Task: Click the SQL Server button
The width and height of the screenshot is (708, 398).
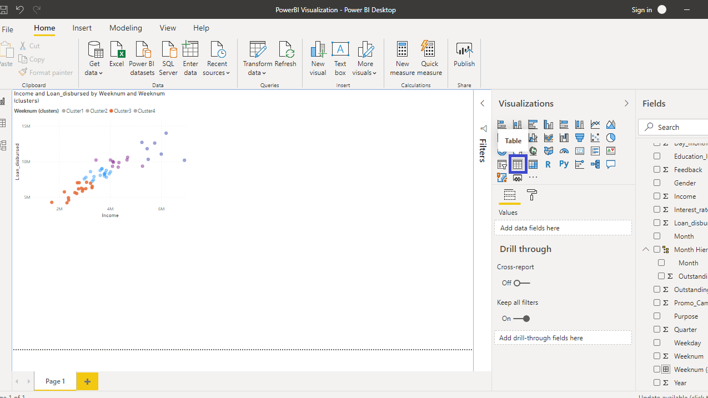Action: [x=168, y=58]
